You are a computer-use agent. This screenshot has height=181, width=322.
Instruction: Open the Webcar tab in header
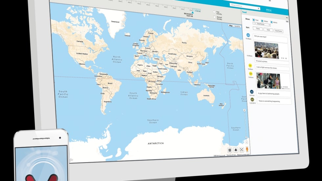268,10
